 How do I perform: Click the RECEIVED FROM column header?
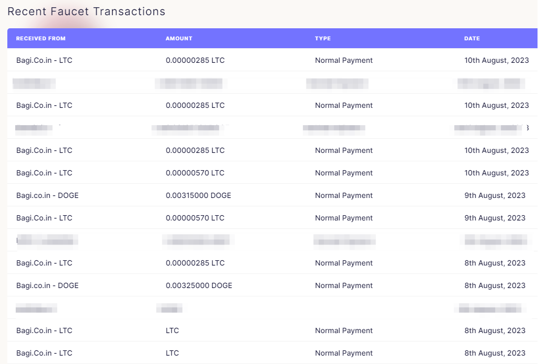point(40,38)
